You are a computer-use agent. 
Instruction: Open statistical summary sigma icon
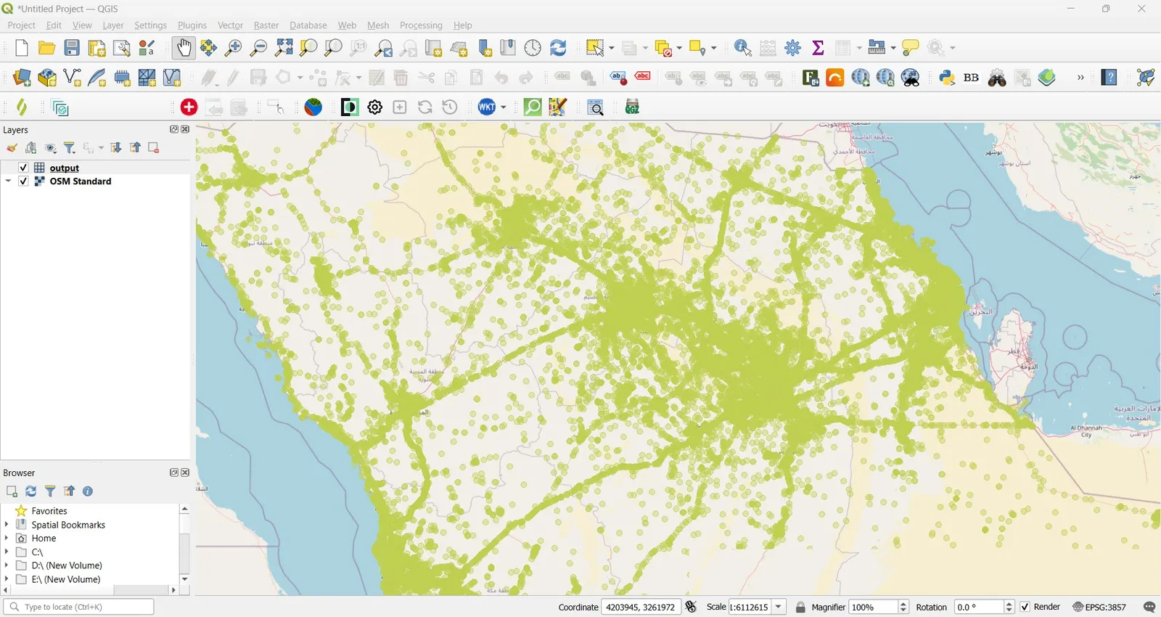819,48
